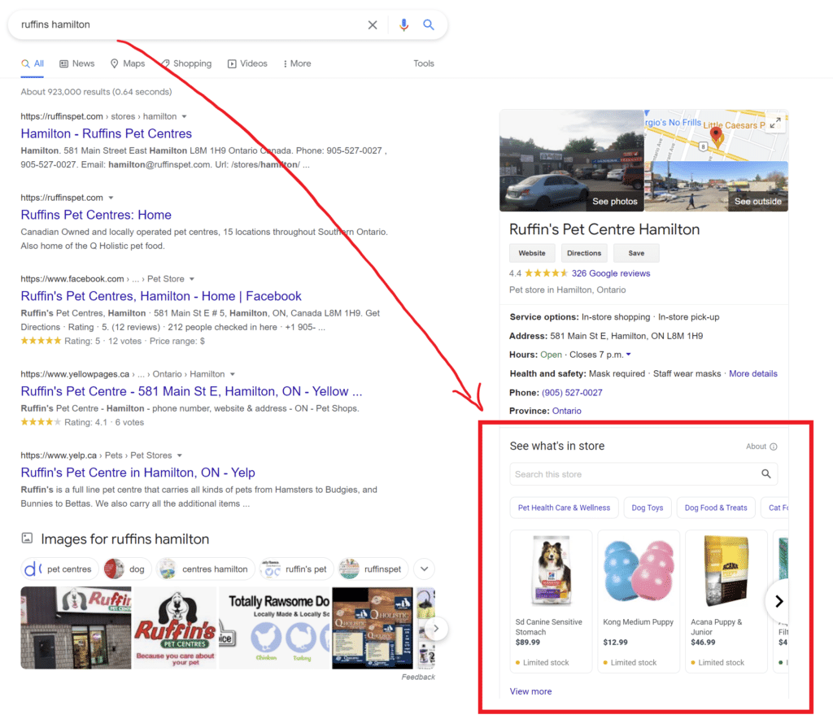Screen dimensions: 833x719
Task: Open the Yelp result options arrow
Action: (x=180, y=455)
